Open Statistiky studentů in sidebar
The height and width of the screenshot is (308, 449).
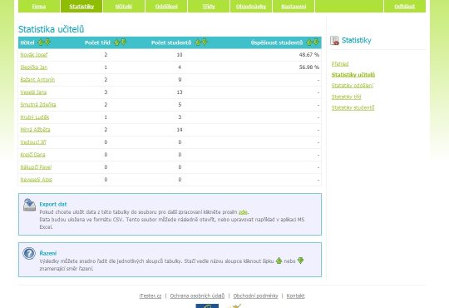[x=353, y=108]
